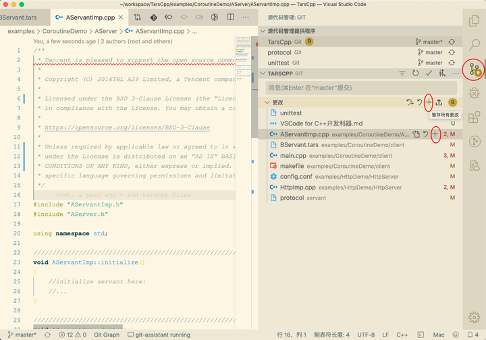Open the Search view in activity bar
Viewport: 486px width, 340px height.
[474, 45]
